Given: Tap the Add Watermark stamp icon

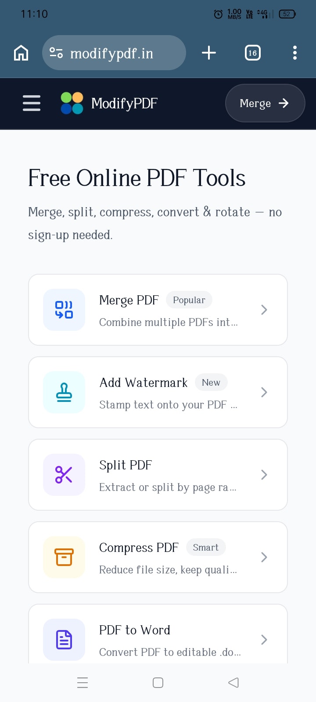Looking at the screenshot, I should tap(64, 392).
